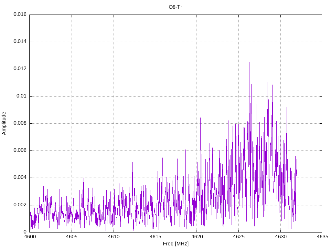Select the Amplitude y-axis label
The height and width of the screenshot is (248, 331).
point(4,123)
